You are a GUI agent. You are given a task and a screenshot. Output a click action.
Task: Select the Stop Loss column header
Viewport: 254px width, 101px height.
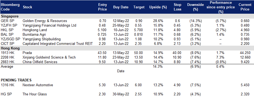(x=178, y=7)
